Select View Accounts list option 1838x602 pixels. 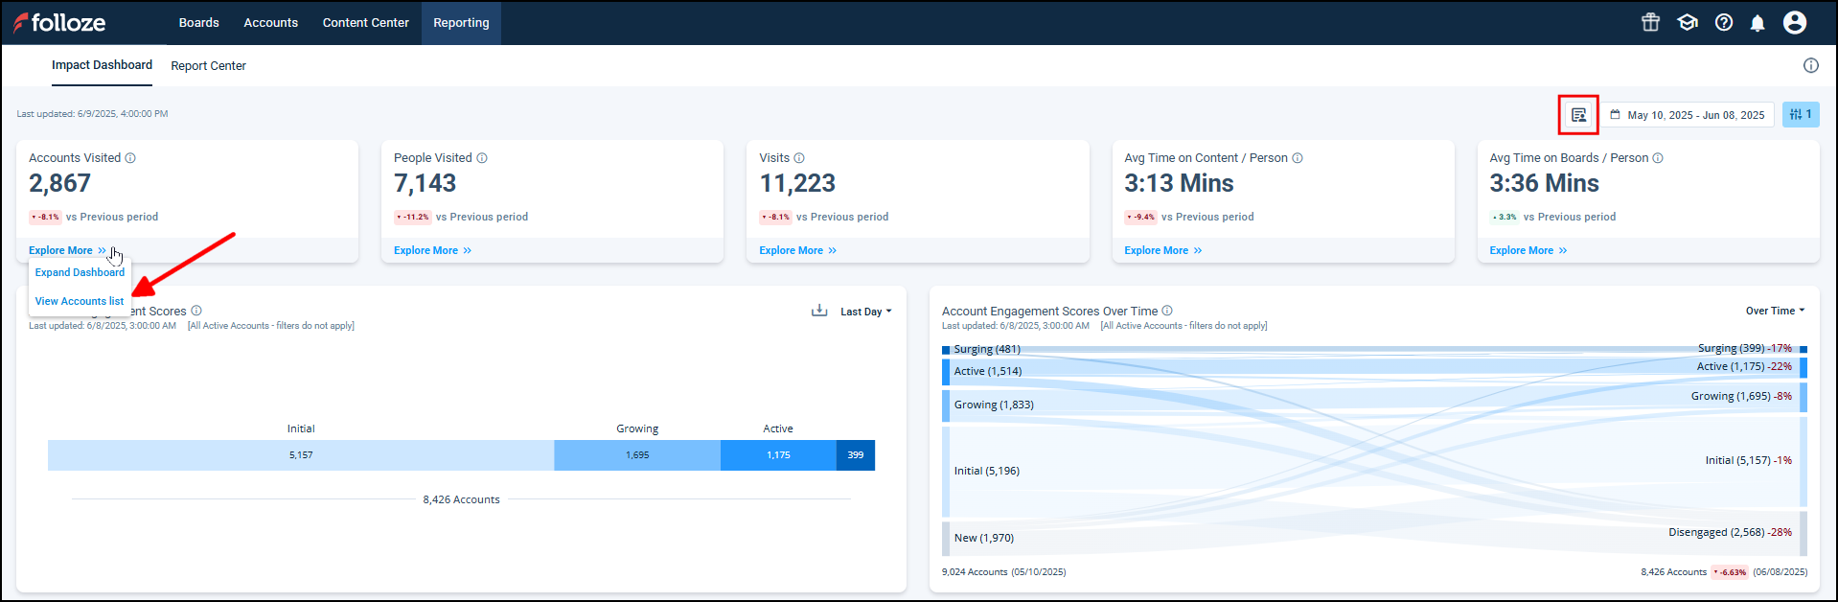click(80, 301)
